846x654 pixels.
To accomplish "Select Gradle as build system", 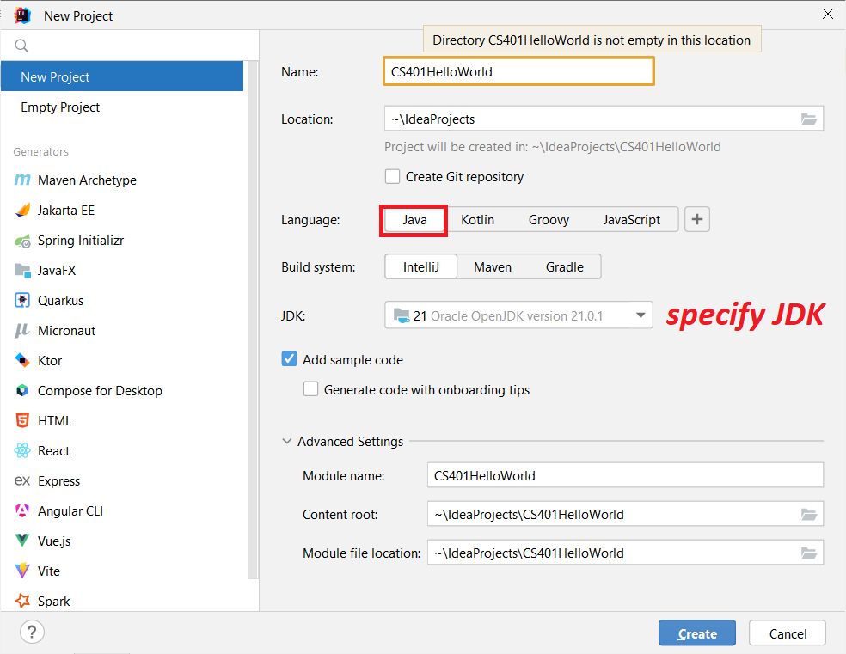I will point(564,267).
